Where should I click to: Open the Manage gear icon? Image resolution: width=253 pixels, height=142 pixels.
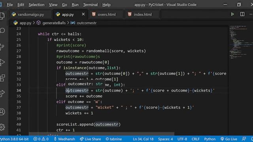coord(2,127)
